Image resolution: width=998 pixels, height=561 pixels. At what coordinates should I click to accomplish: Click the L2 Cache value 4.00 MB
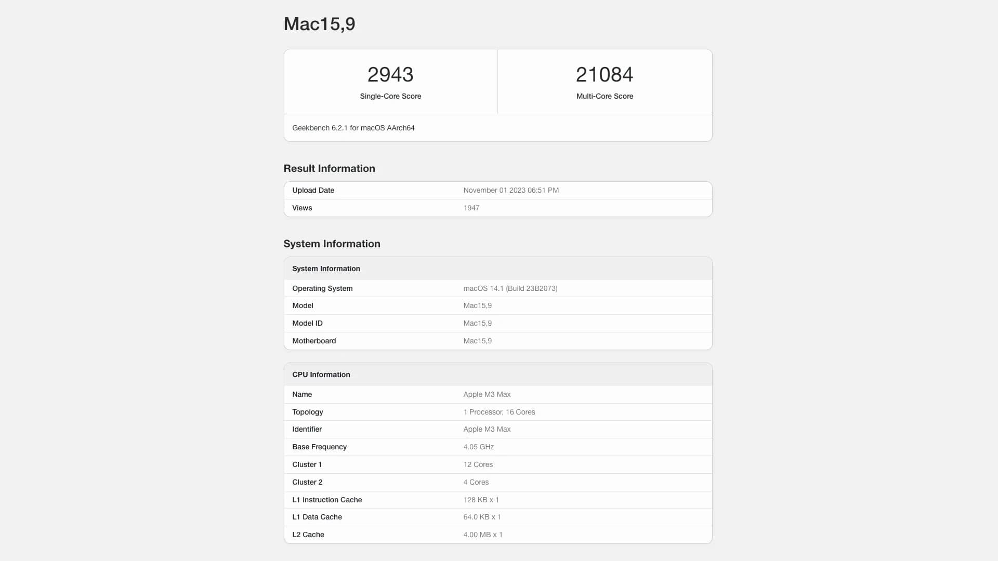tap(482, 535)
